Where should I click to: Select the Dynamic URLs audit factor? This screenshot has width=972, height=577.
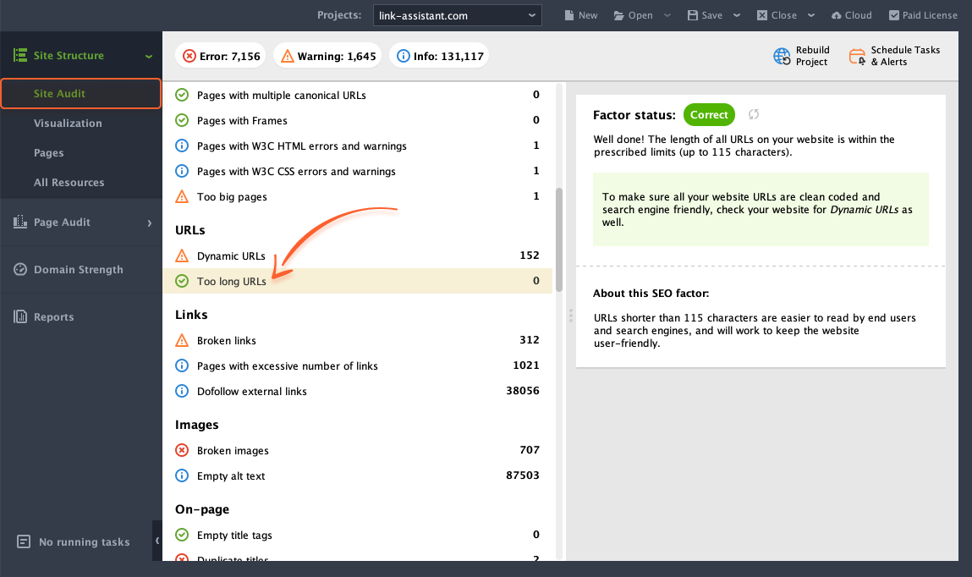point(357,256)
